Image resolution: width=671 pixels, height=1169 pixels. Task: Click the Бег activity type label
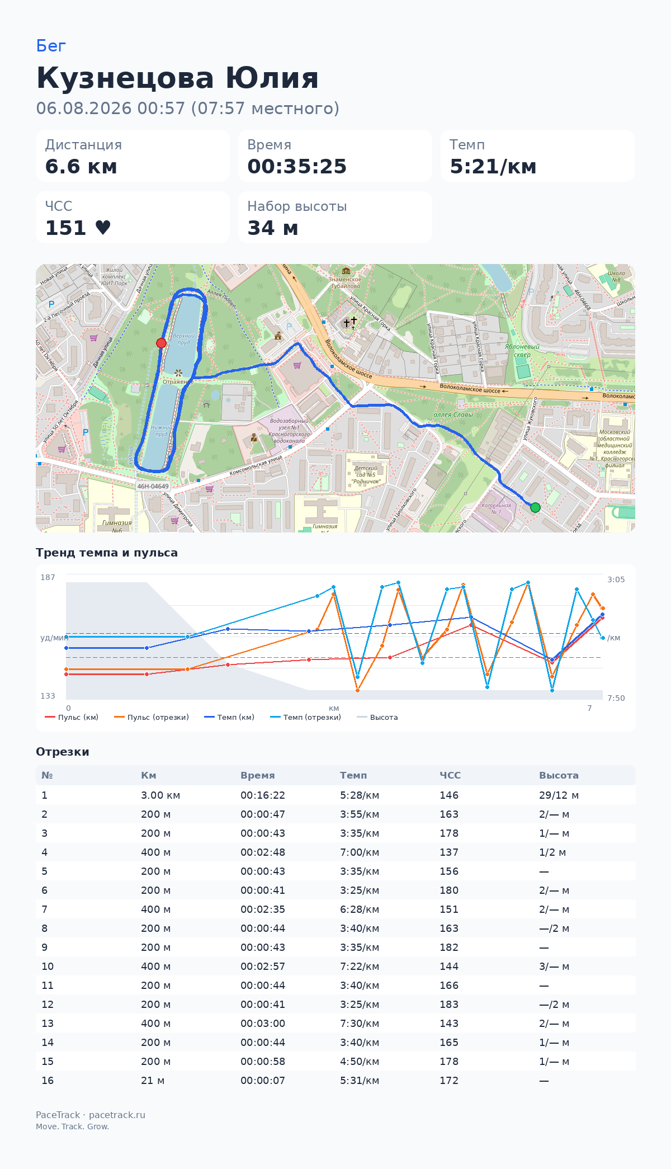pyautogui.click(x=51, y=46)
